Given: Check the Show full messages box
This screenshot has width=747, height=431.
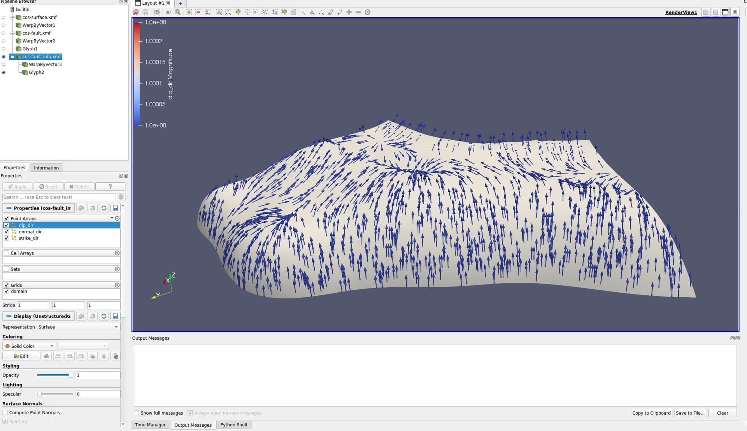Looking at the screenshot, I should [137, 413].
